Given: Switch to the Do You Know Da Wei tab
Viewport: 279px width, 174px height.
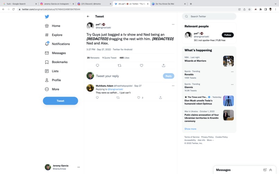Looking at the screenshot, I should pos(169,4).
